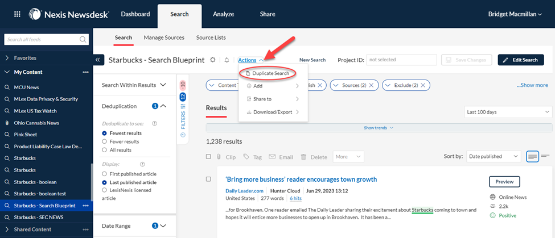The image size is (555, 238).
Task: Go to the Analyze tab
Action: (223, 14)
